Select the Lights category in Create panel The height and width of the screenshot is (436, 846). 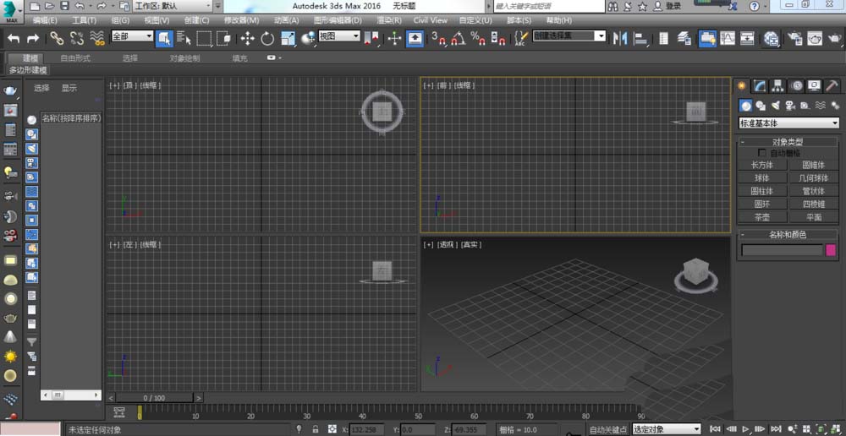775,106
